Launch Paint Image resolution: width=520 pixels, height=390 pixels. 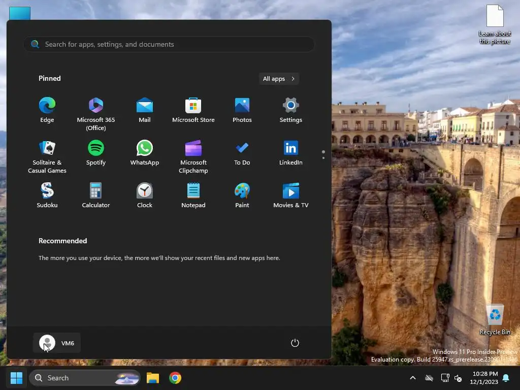(242, 196)
